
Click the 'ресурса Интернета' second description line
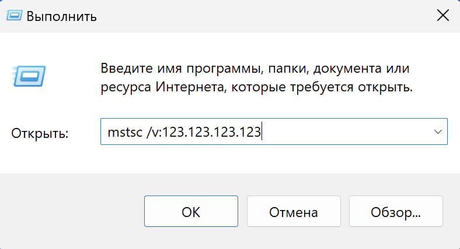click(257, 87)
